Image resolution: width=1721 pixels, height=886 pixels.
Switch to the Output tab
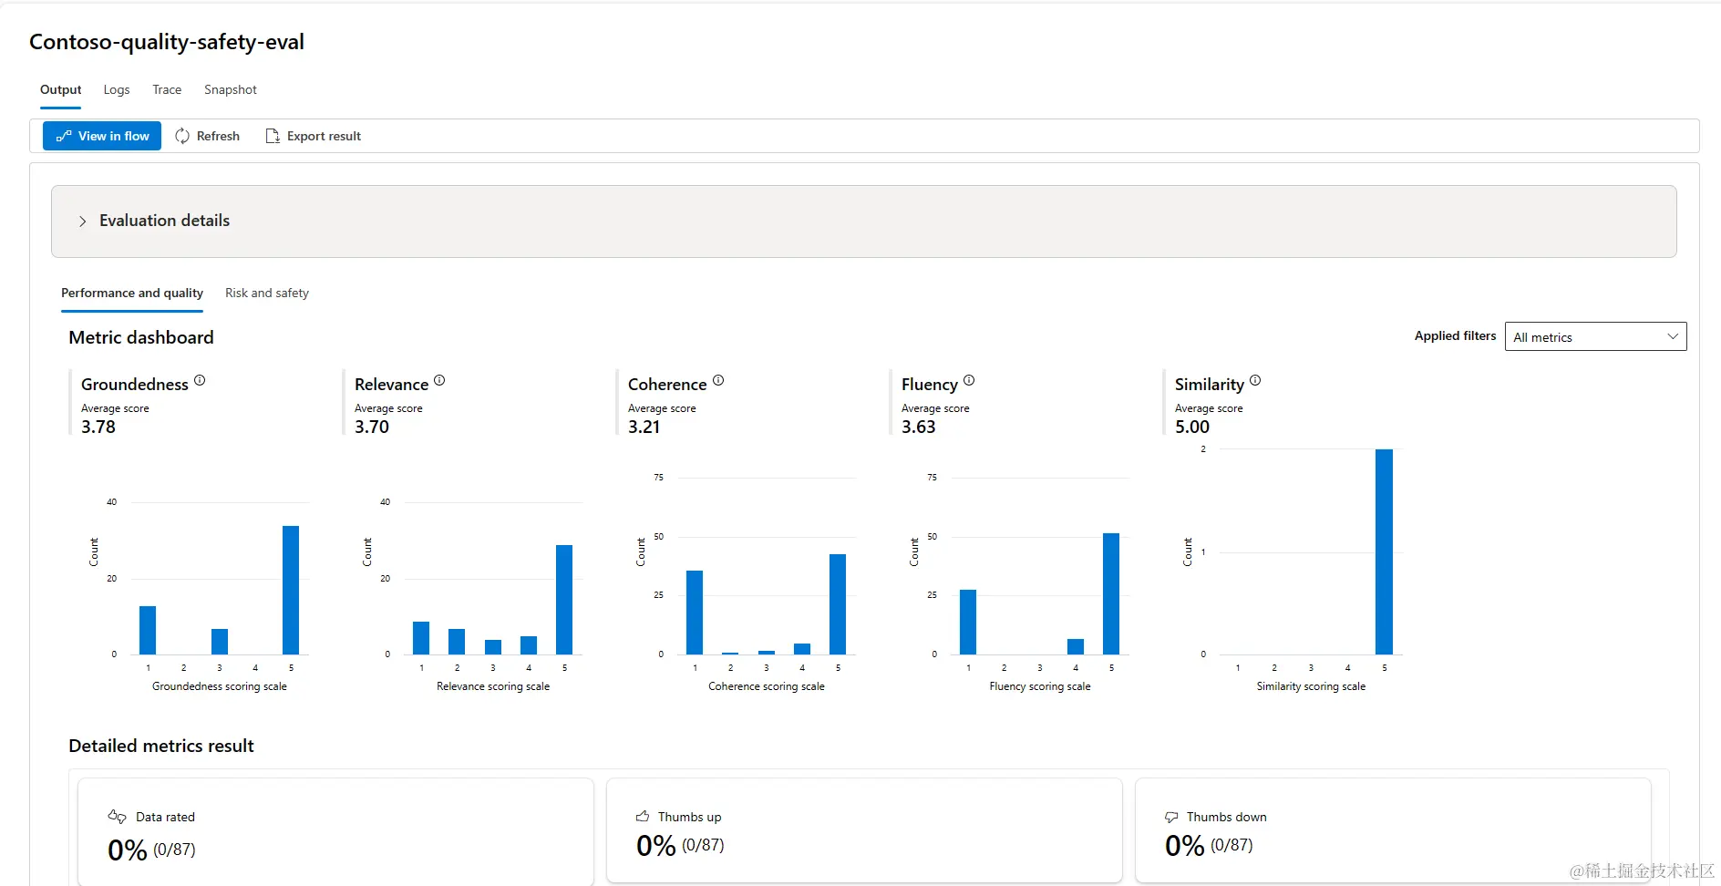point(60,89)
